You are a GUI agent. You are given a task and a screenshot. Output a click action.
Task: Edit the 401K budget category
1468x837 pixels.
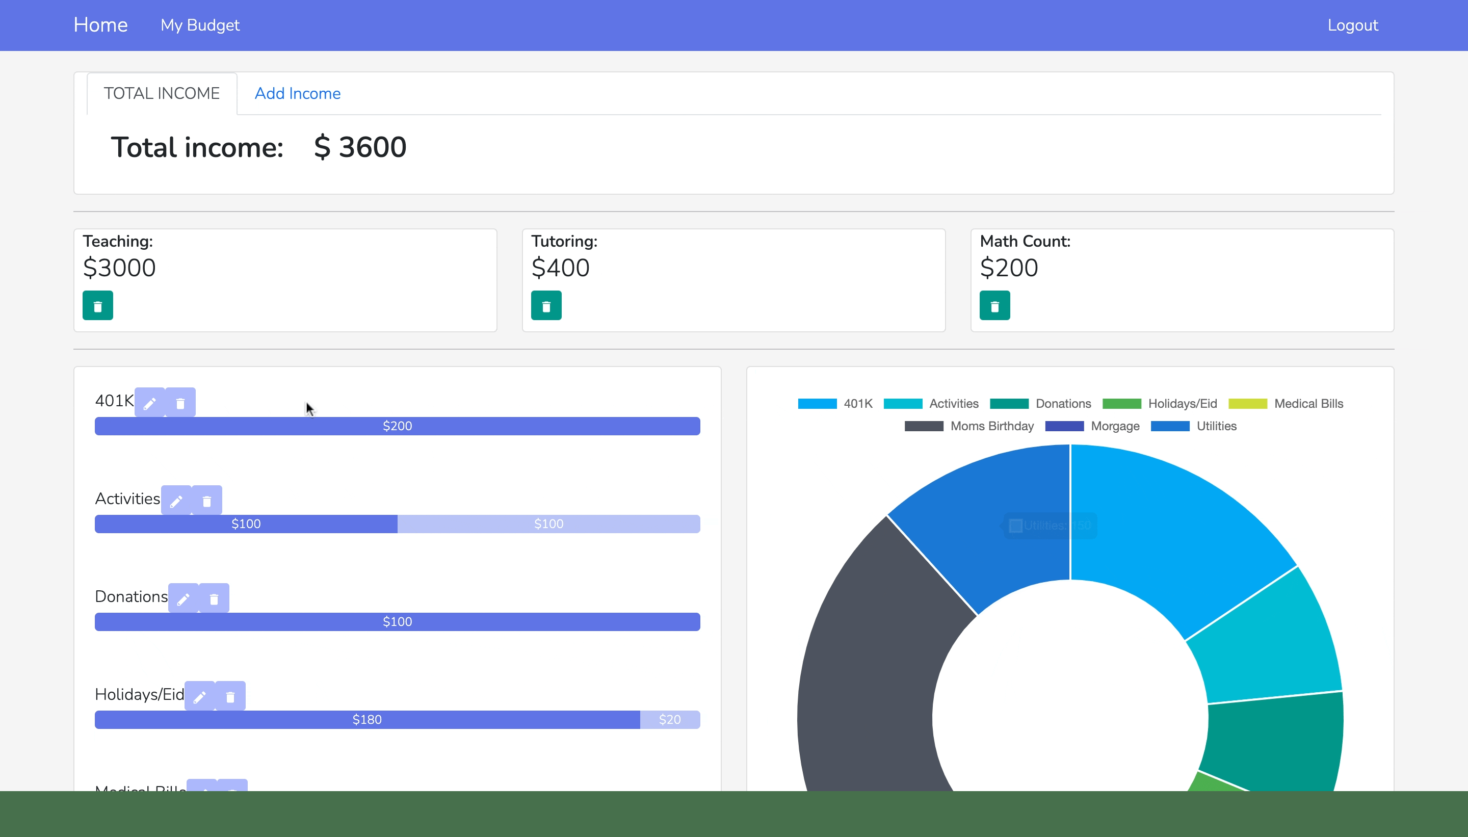[x=149, y=403]
